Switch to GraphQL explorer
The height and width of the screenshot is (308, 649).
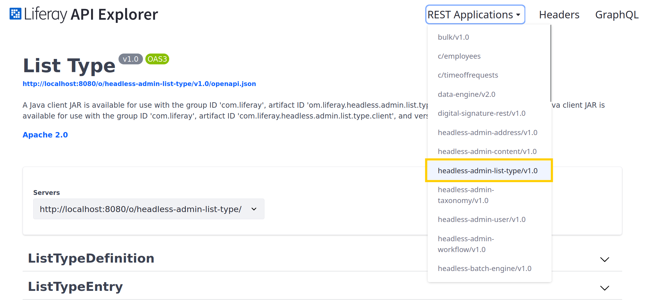click(x=617, y=14)
